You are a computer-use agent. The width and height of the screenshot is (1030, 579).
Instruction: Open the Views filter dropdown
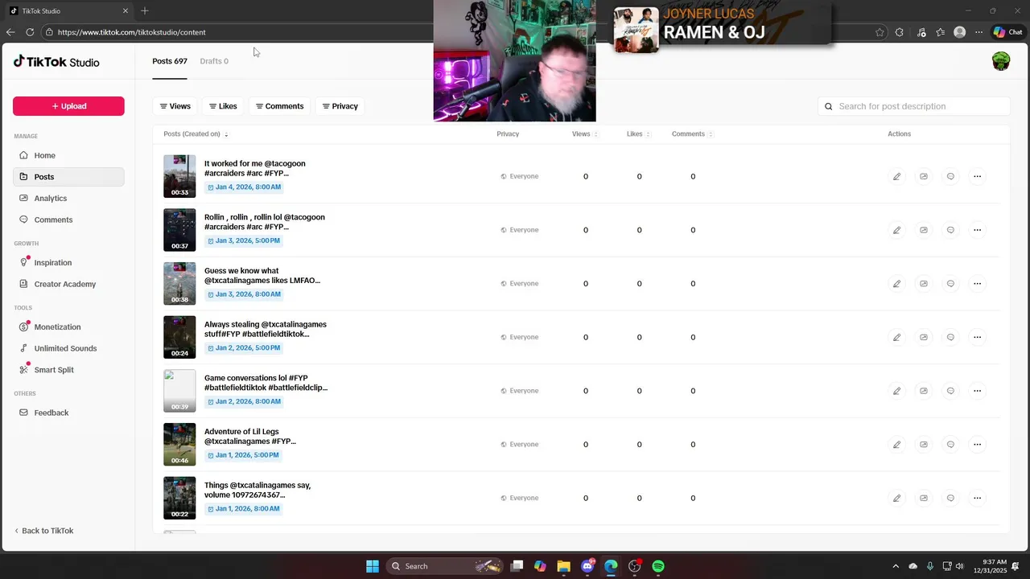pos(175,106)
